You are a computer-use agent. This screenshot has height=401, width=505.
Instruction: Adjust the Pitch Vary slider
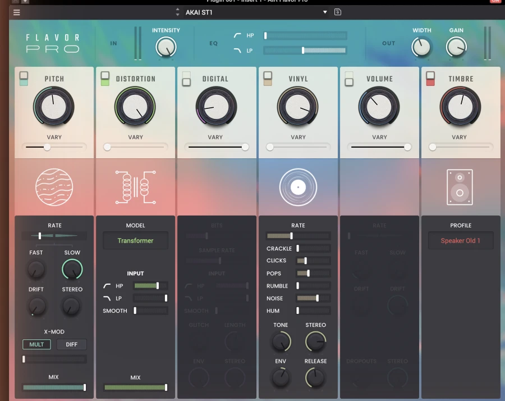tap(54, 147)
